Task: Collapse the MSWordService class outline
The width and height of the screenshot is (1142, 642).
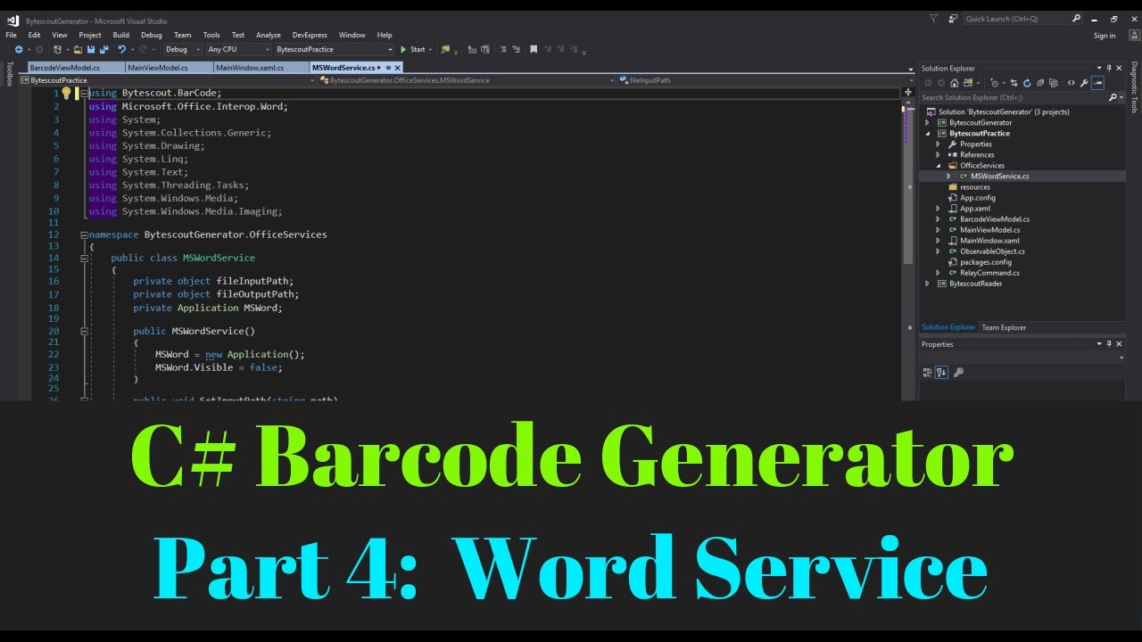Action: click(x=85, y=258)
